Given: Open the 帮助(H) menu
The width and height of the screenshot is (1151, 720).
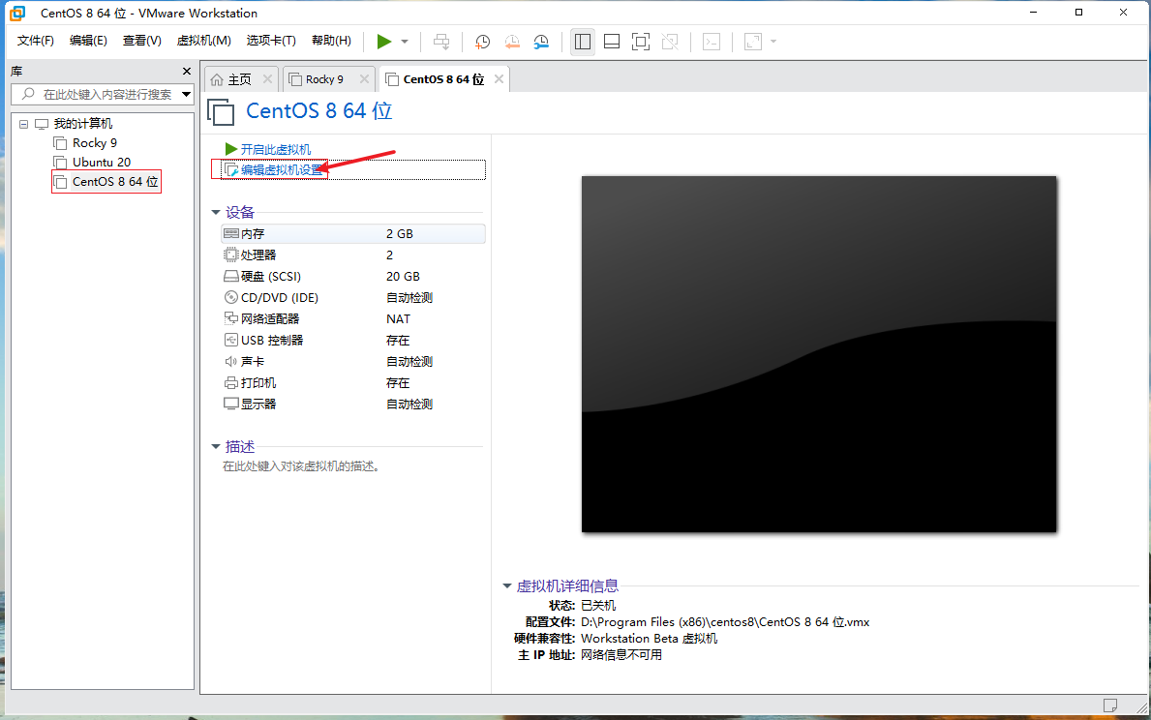Looking at the screenshot, I should coord(331,41).
